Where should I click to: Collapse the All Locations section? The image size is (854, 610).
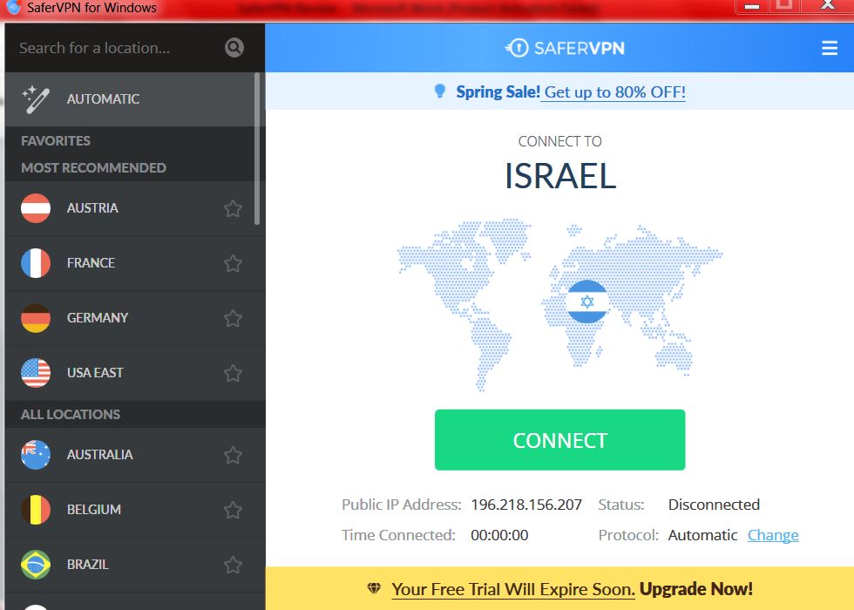point(71,415)
